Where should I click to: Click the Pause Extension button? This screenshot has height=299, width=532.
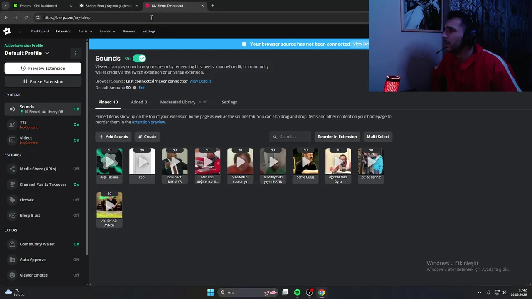pos(43,81)
